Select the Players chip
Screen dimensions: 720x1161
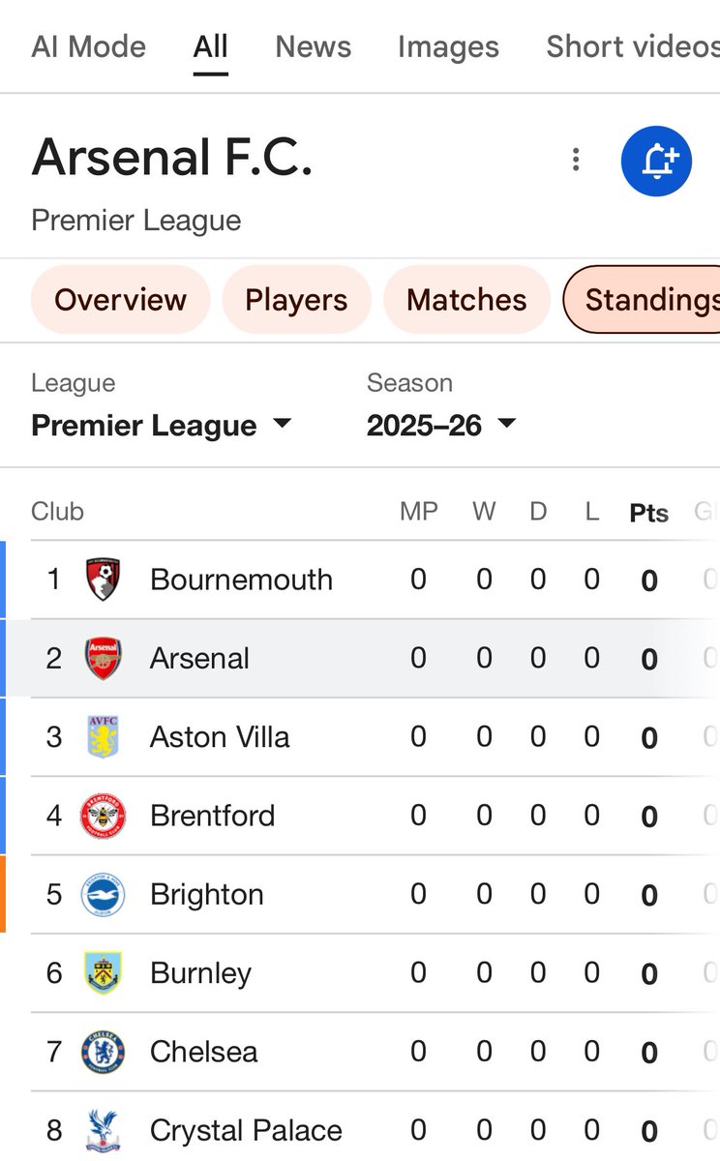point(296,300)
